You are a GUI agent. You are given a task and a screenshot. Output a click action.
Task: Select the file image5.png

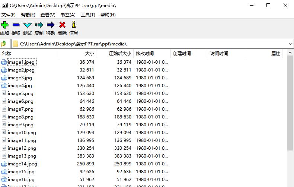20,93
